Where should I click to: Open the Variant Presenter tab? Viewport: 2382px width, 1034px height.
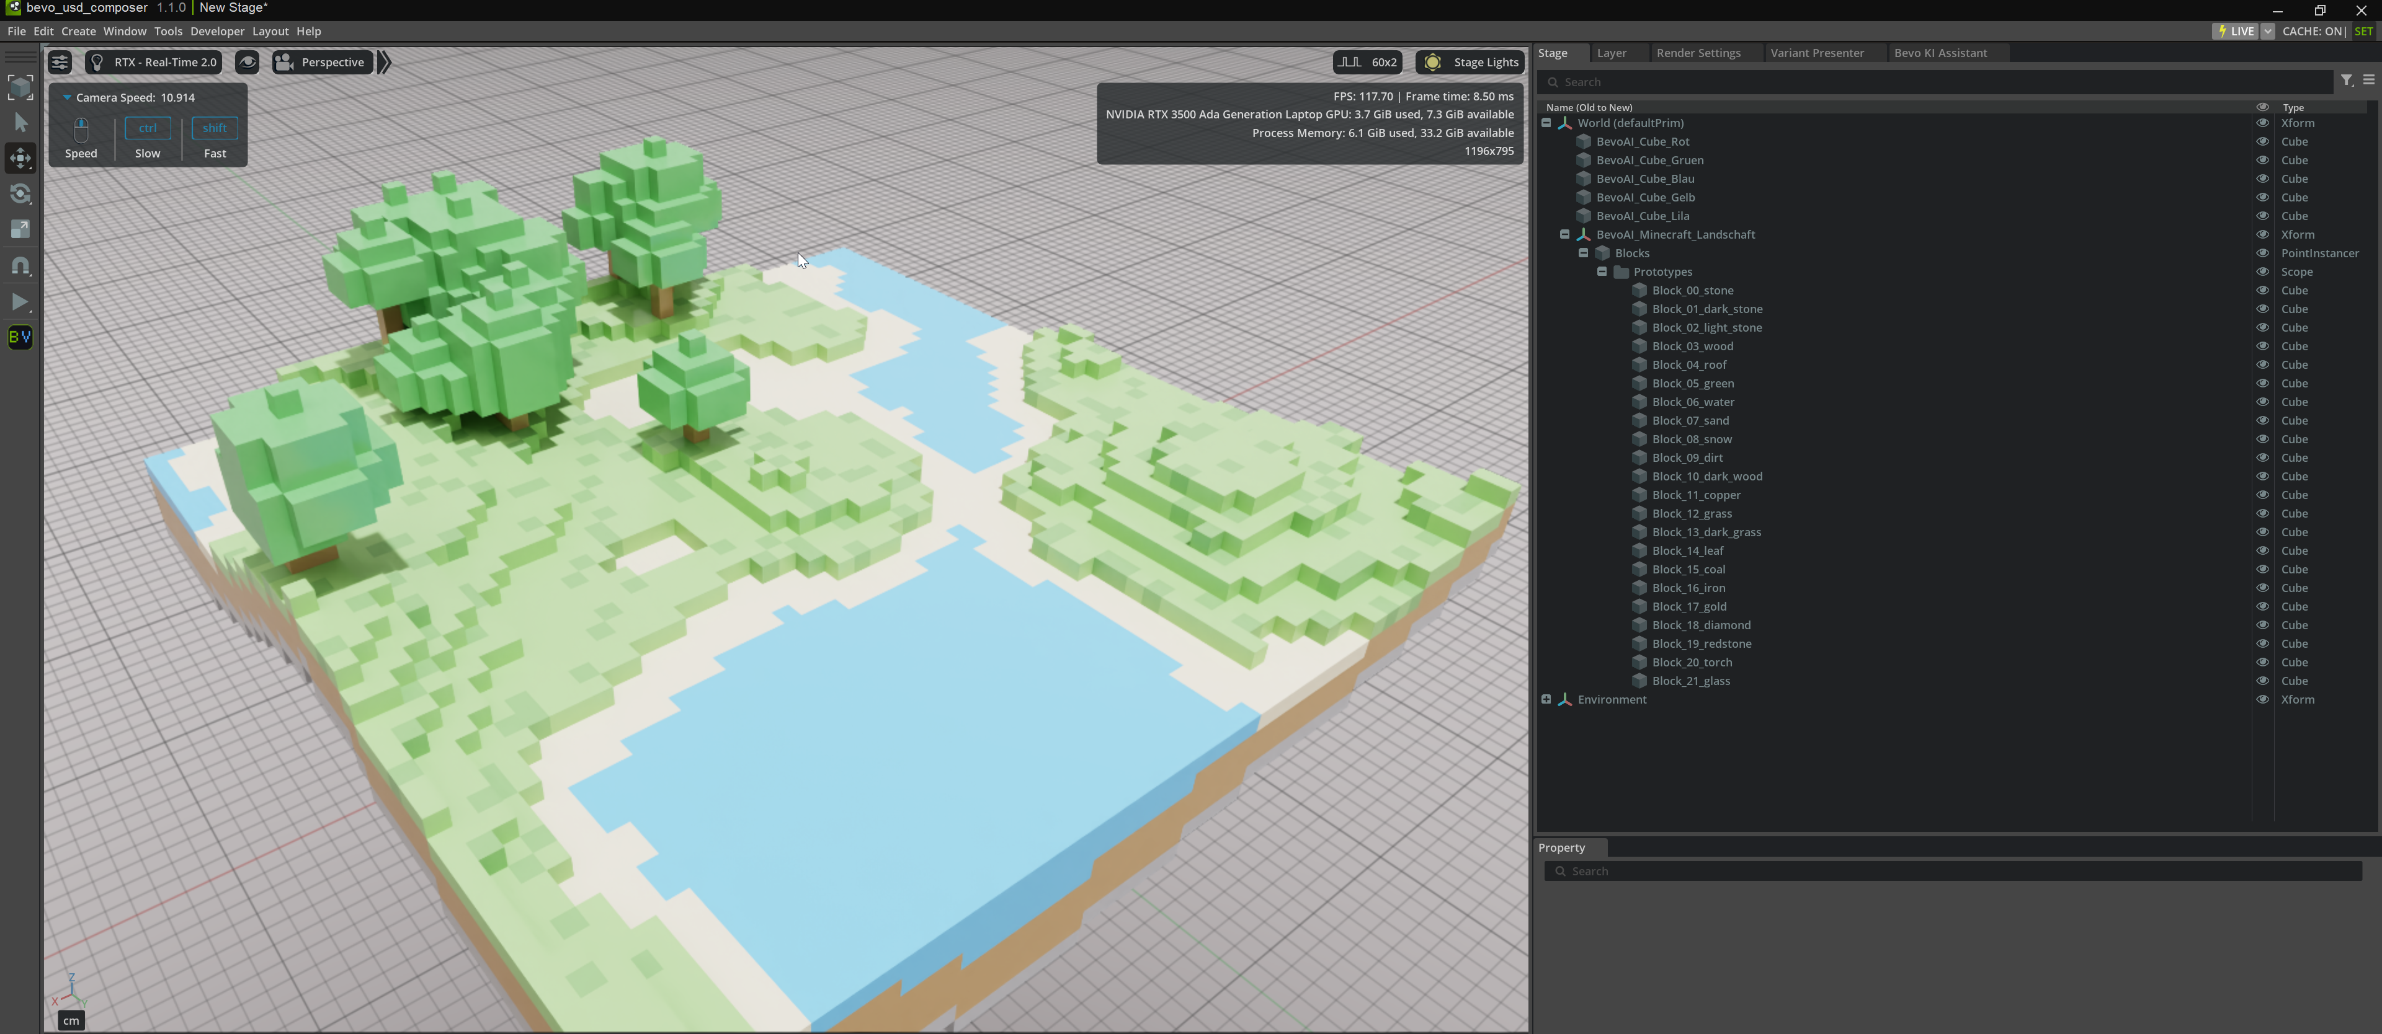pyautogui.click(x=1817, y=53)
